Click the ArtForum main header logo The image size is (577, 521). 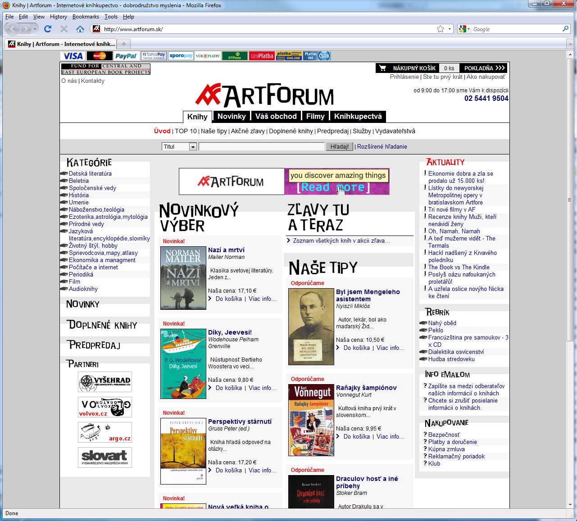[265, 95]
